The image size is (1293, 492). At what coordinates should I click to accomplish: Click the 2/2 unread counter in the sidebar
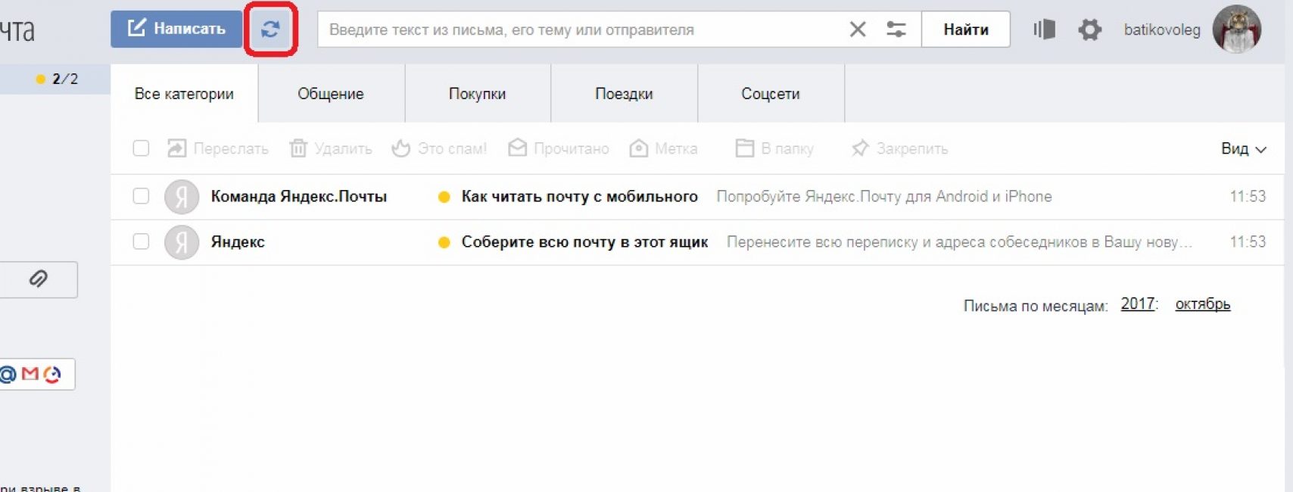coord(57,79)
